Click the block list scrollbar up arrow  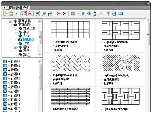(x=40, y=62)
